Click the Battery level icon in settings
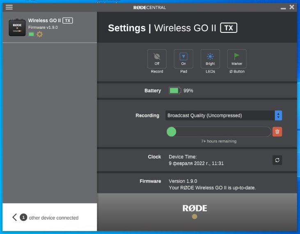Screen dimensions: 300x234 point(175,90)
